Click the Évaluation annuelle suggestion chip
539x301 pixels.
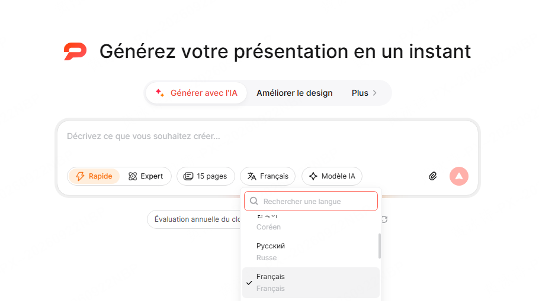pyautogui.click(x=194, y=219)
